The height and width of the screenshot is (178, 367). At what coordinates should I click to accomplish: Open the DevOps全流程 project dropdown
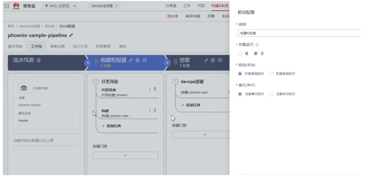coord(104,6)
